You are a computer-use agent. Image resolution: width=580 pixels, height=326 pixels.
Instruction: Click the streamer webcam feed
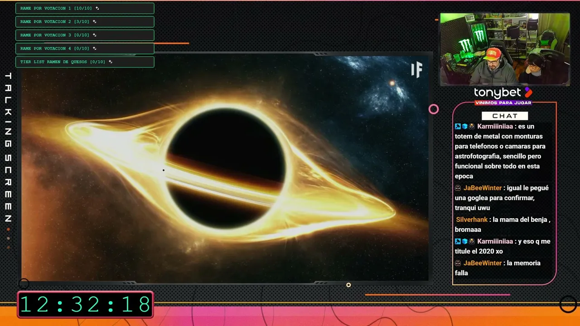point(505,49)
